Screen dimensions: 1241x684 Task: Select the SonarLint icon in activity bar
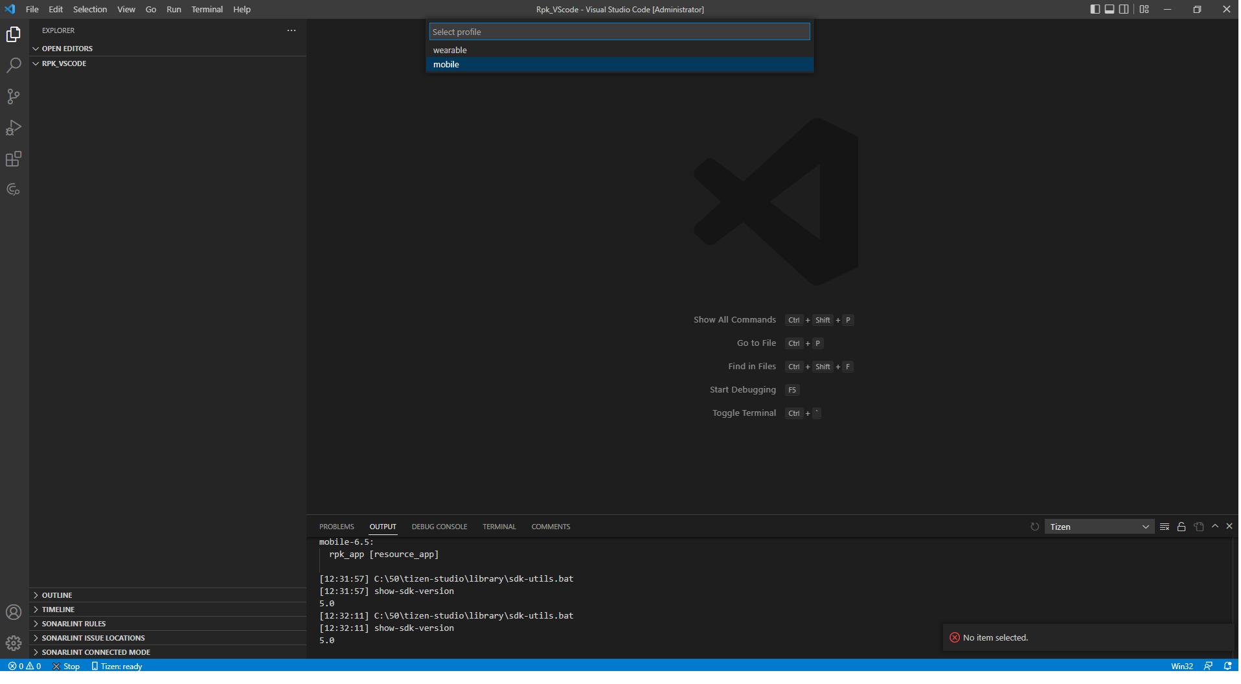tap(14, 189)
